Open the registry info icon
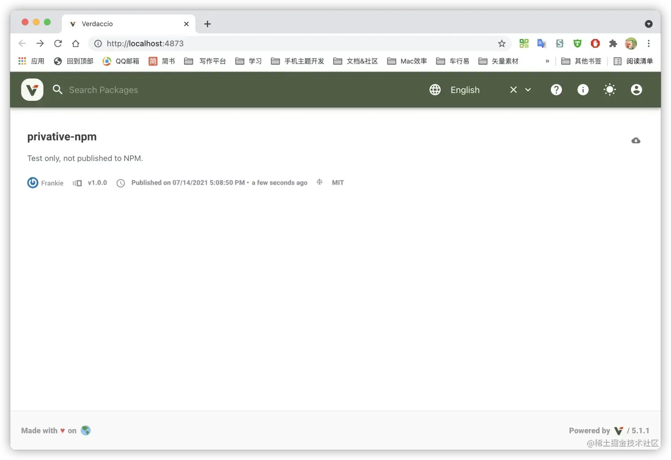Viewport: 671px width, 460px height. [583, 90]
